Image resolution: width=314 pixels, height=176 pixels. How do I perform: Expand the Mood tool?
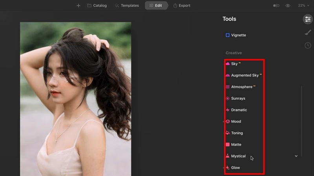tap(236, 122)
